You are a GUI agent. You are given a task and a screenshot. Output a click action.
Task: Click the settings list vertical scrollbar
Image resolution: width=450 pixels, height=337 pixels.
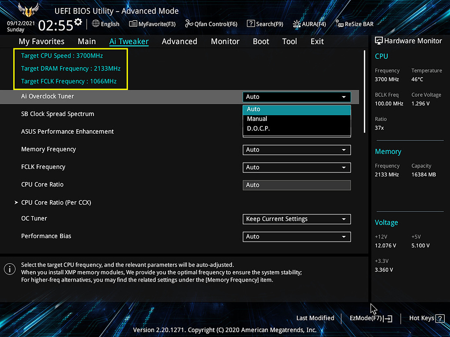[x=364, y=92]
